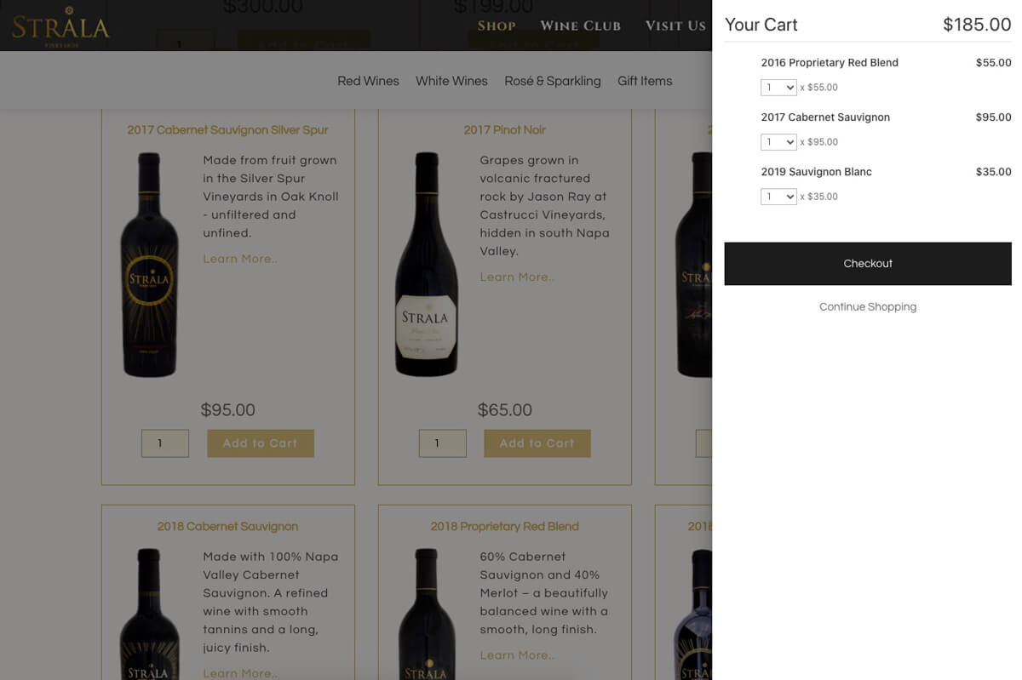Open the White Wines category
1022x680 pixels.
coord(451,81)
